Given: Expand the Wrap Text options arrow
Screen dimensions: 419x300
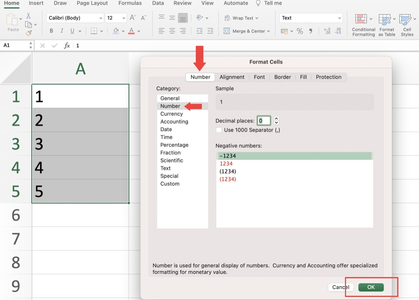Looking at the screenshot, I should pyautogui.click(x=257, y=18).
